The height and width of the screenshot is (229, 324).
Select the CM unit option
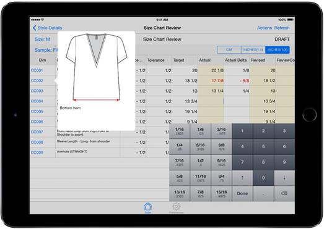click(229, 50)
